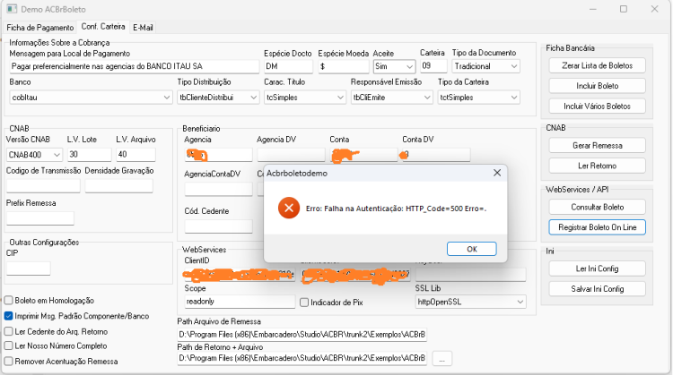The image size is (673, 375).
Task: Enable Ler Cedente do Arq. Retorno
Action: pos(9,331)
